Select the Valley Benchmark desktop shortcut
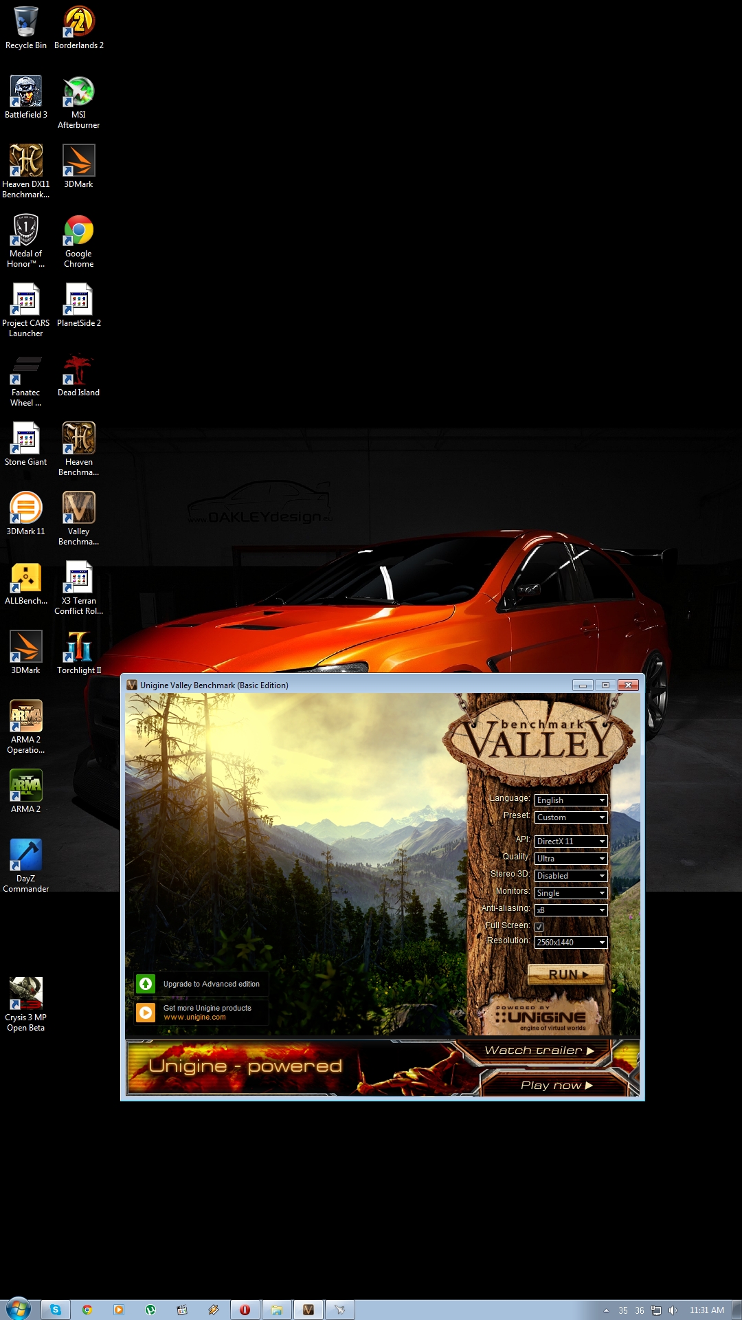The image size is (742, 1320). (79, 519)
